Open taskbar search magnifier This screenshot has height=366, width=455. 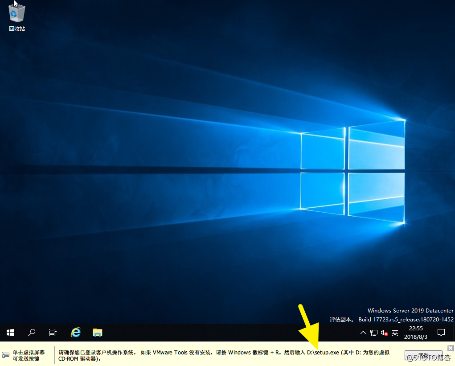[x=31, y=333]
